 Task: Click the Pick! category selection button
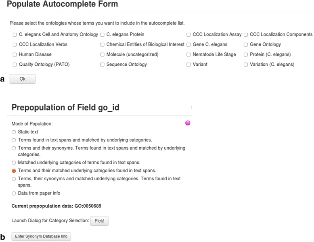point(99,221)
